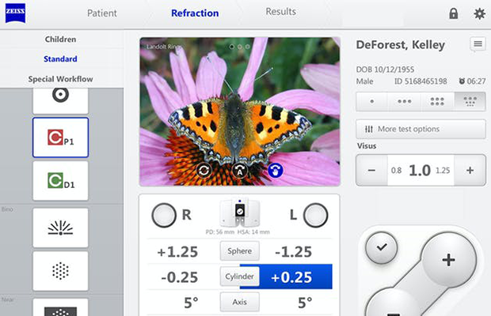Toggle the right eye R circle

click(x=164, y=215)
